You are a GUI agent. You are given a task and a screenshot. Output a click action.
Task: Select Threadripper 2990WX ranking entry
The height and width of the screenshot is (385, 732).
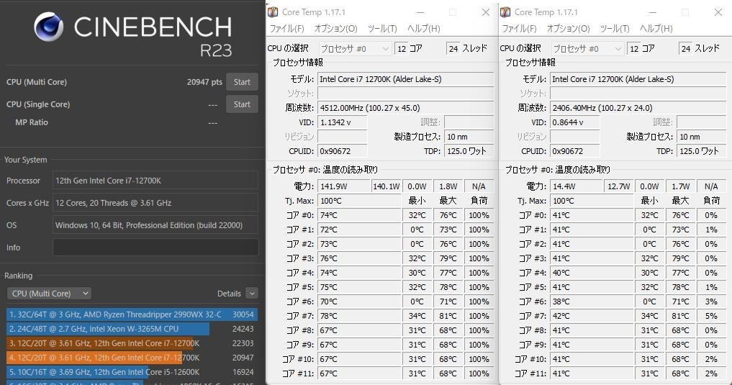[x=132, y=314]
